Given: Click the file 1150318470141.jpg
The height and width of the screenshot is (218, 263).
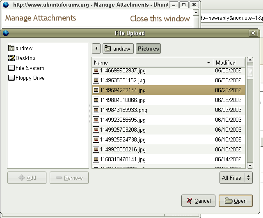Looking at the screenshot, I should coord(122,160).
